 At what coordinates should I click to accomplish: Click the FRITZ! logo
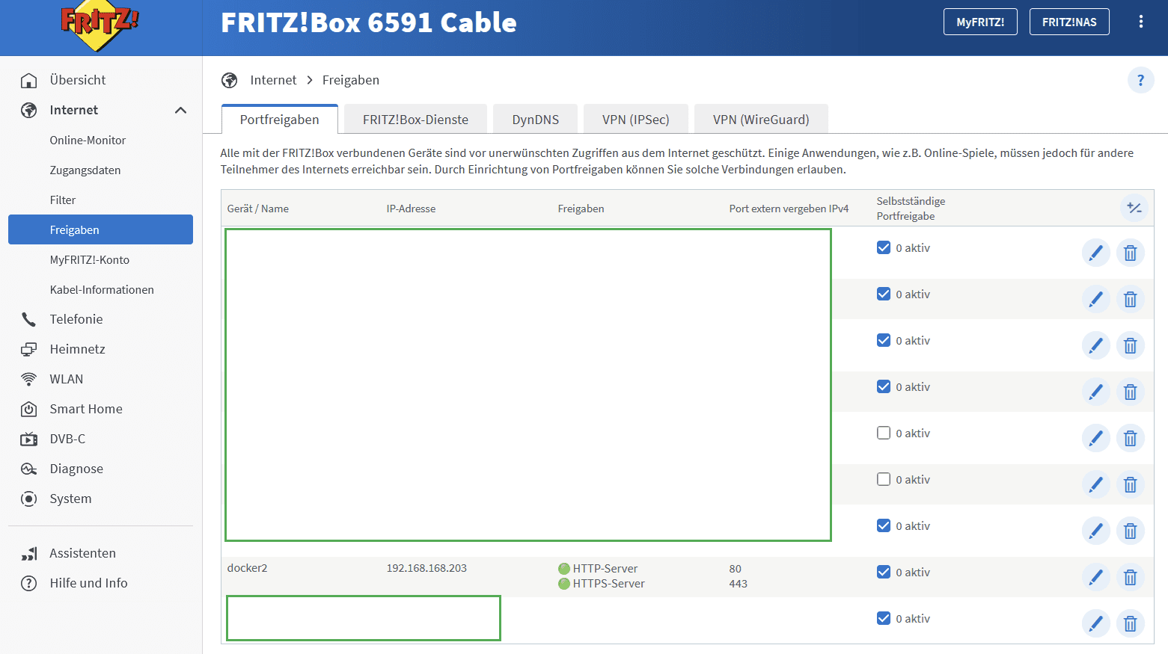click(x=100, y=25)
